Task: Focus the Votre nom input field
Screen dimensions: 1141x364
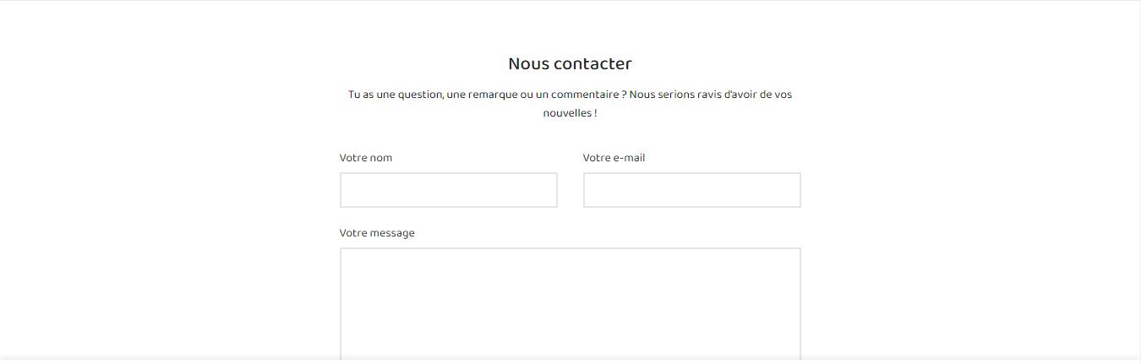Action: pyautogui.click(x=448, y=190)
